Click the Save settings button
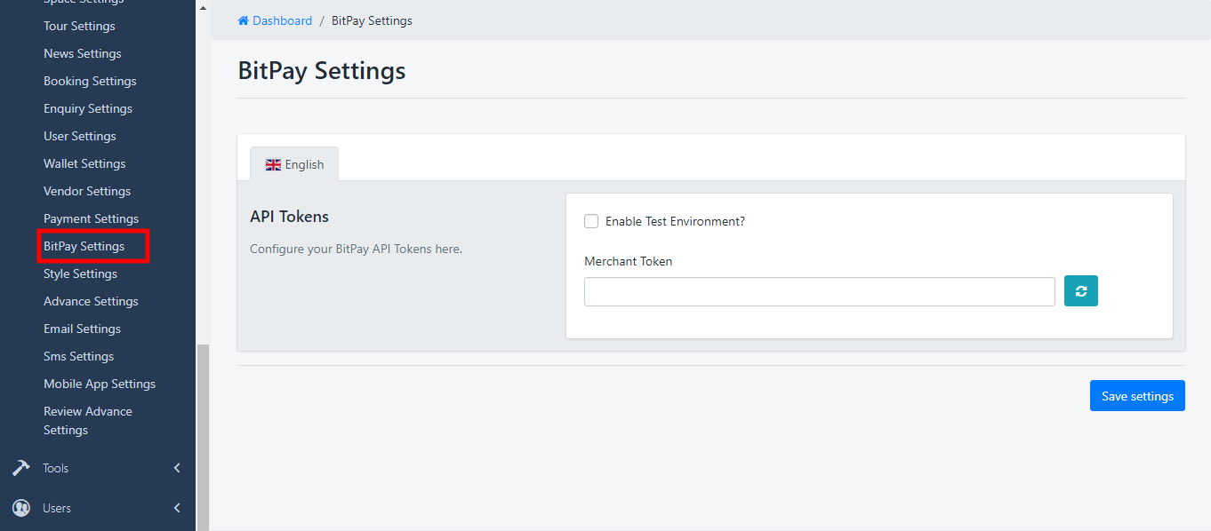Screen dimensions: 1211x531 (1137, 395)
